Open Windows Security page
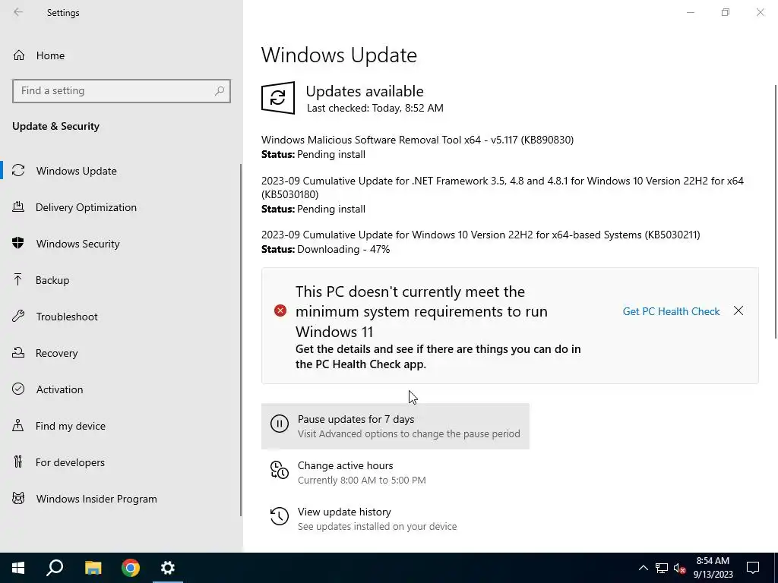 78,244
